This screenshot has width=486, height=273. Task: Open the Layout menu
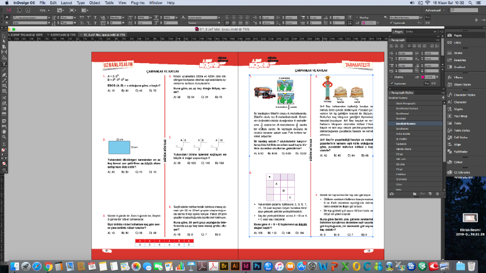tap(66, 3)
